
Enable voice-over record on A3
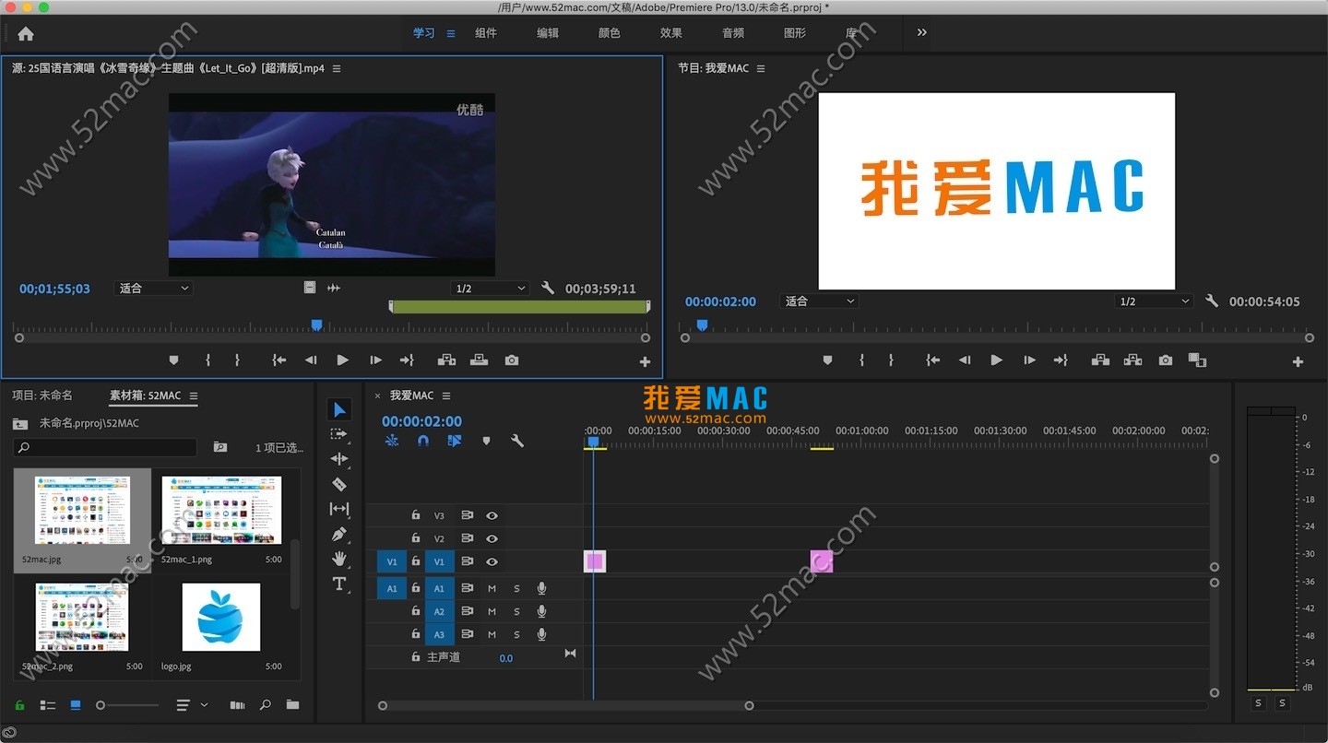click(x=541, y=634)
